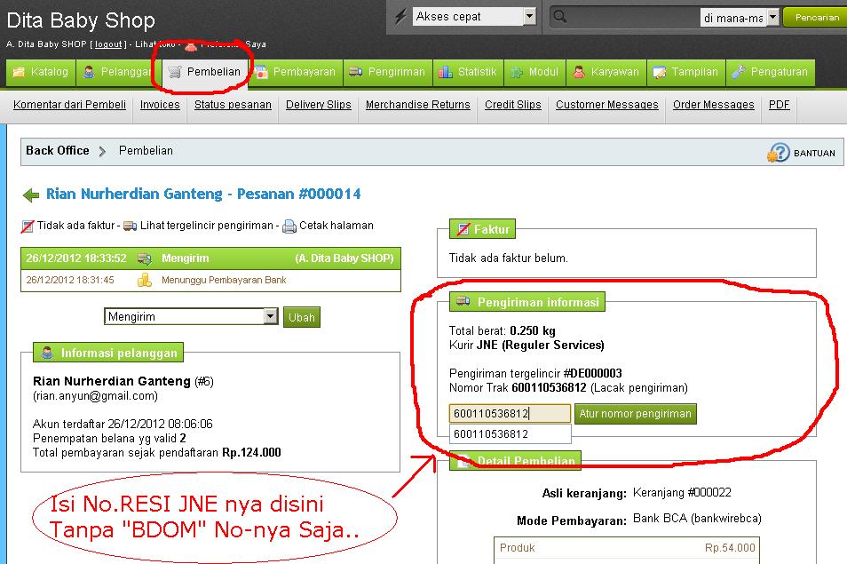Click the Pengaturan wrench icon
The height and width of the screenshot is (564, 847).
pos(739,72)
